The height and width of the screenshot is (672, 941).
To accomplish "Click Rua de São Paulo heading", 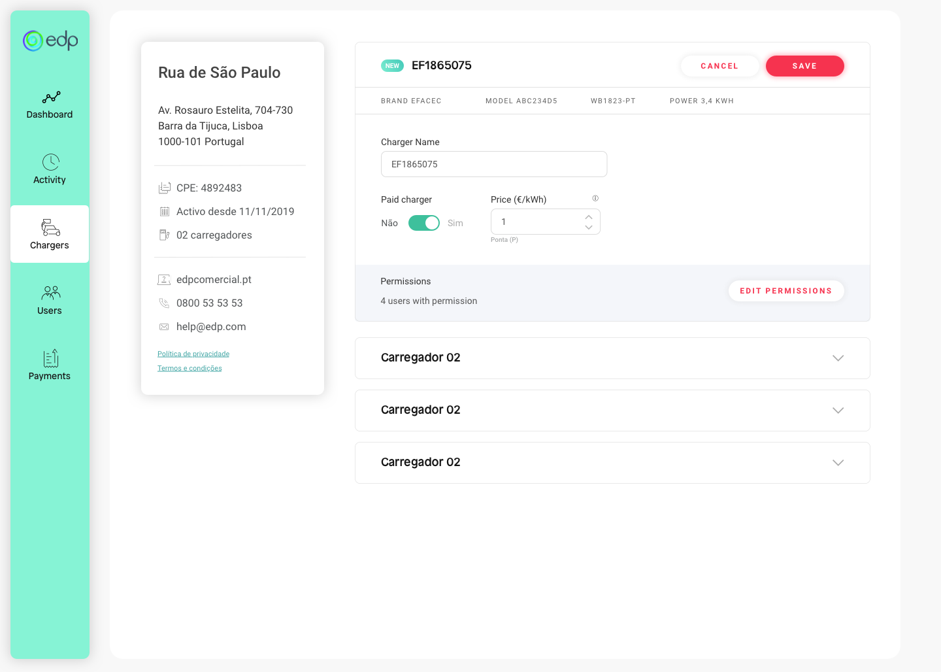I will point(219,73).
